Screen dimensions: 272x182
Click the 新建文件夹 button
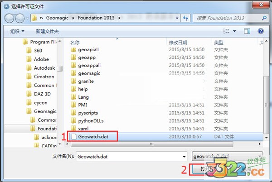47,31
